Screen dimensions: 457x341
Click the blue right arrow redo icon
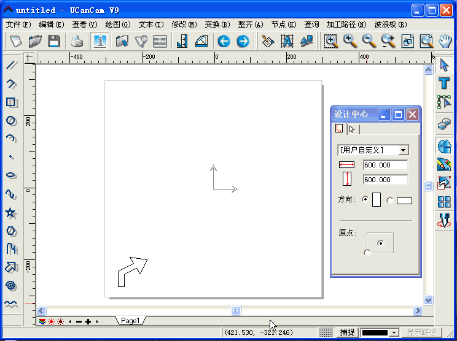(x=243, y=41)
